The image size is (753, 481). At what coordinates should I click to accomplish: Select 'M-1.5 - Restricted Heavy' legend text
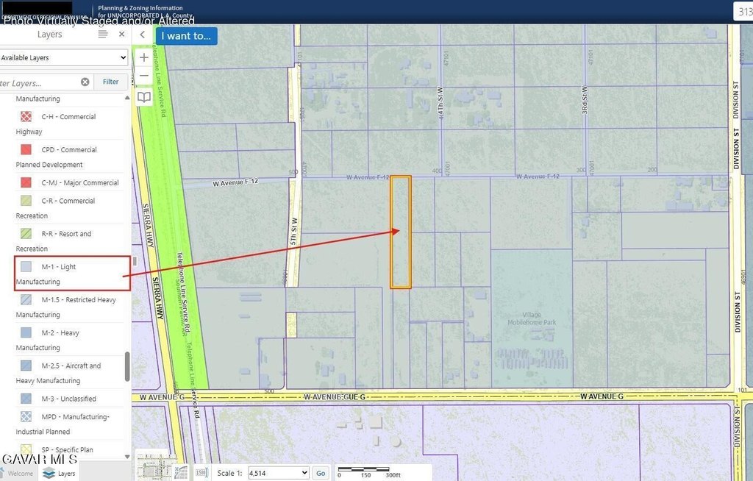point(79,300)
